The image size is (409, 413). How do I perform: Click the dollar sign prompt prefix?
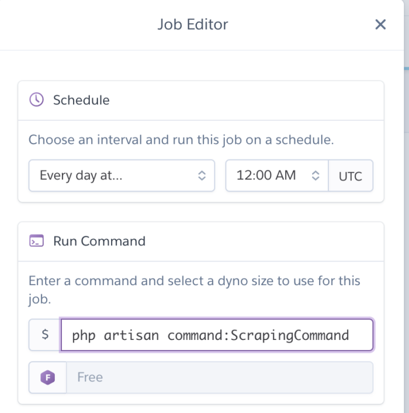(x=45, y=335)
